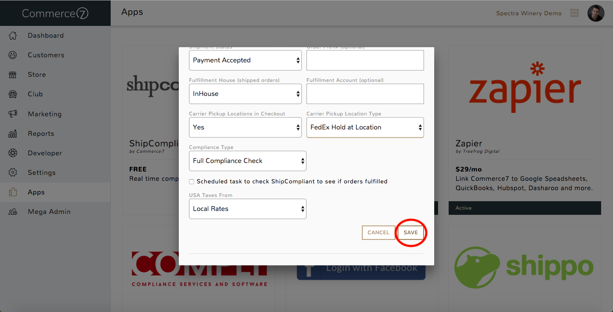The width and height of the screenshot is (613, 312).
Task: Click the Developer globe icon in sidebar
Action: click(12, 153)
